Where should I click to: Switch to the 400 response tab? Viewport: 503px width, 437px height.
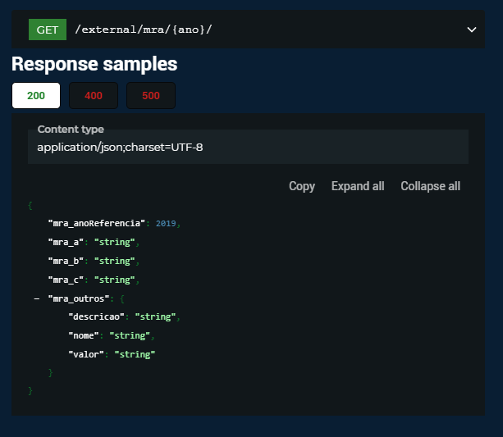[x=94, y=96]
